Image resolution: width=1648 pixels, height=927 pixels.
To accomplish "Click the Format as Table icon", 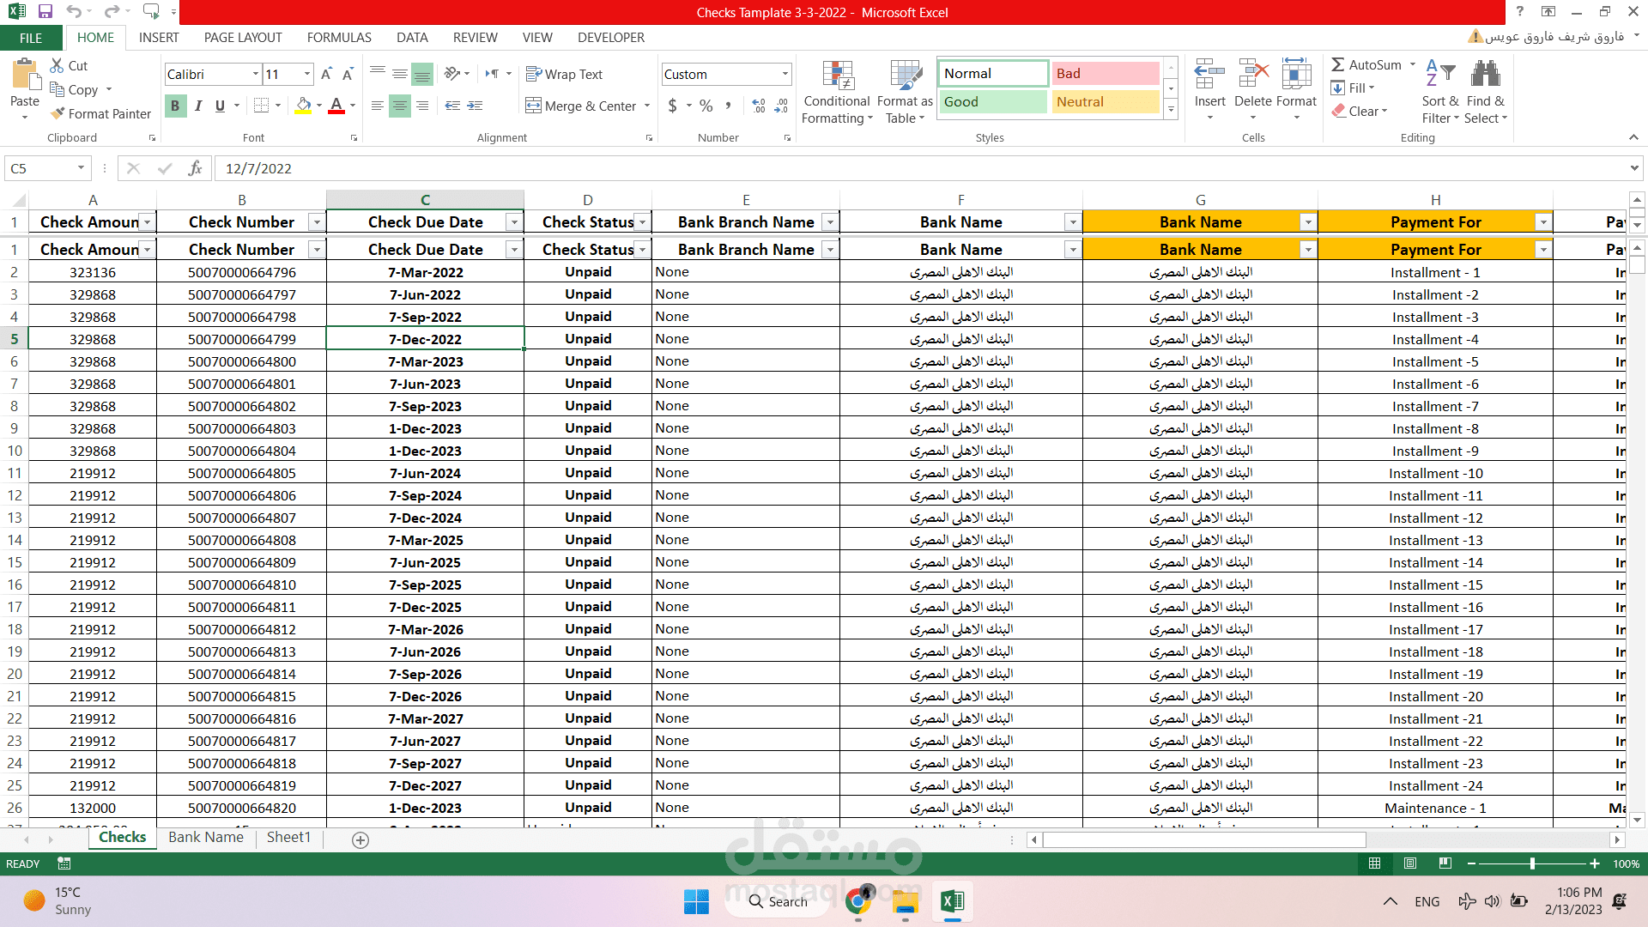I will (x=905, y=76).
